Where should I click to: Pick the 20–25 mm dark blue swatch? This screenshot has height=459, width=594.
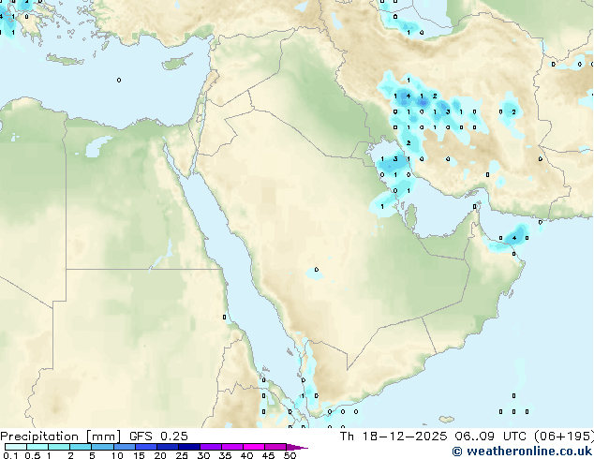[x=167, y=447]
